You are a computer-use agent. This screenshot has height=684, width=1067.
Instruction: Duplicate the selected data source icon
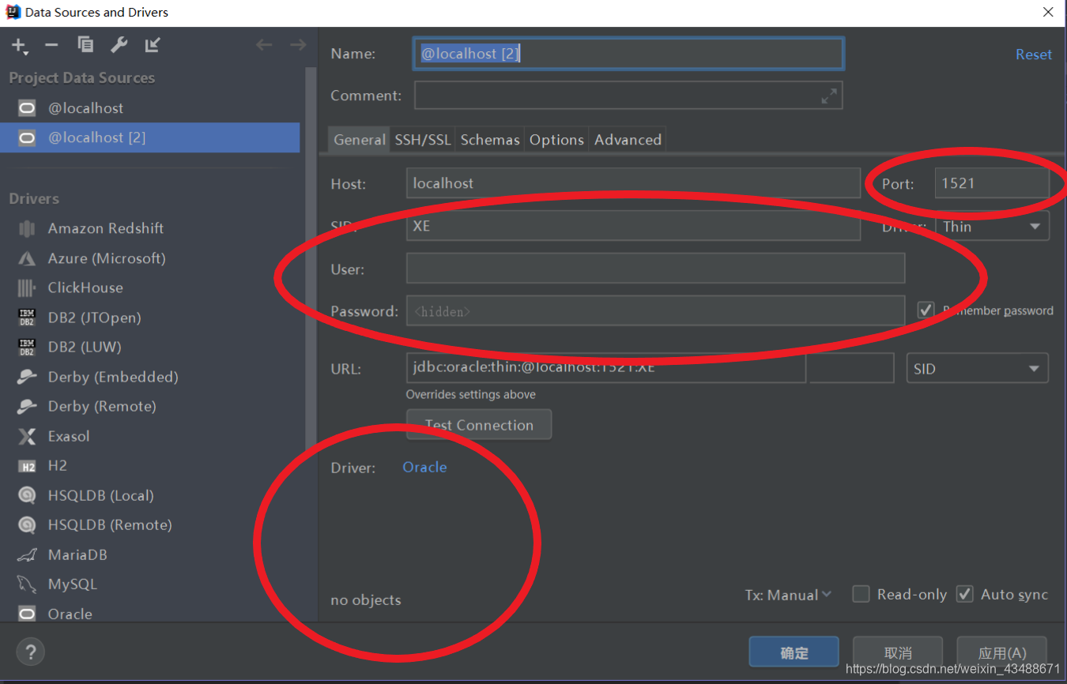pos(85,45)
